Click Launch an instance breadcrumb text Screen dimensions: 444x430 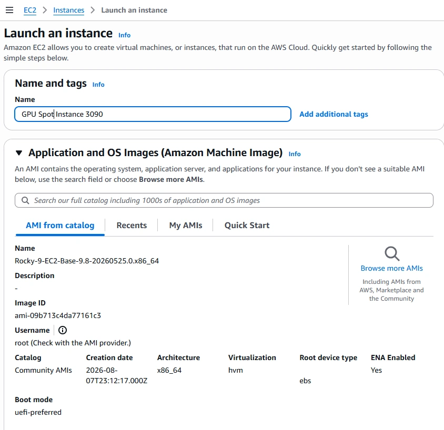pyautogui.click(x=134, y=10)
